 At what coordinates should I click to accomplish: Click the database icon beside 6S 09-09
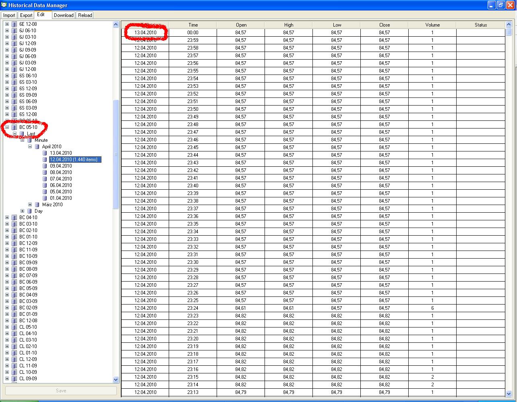[x=14, y=95]
